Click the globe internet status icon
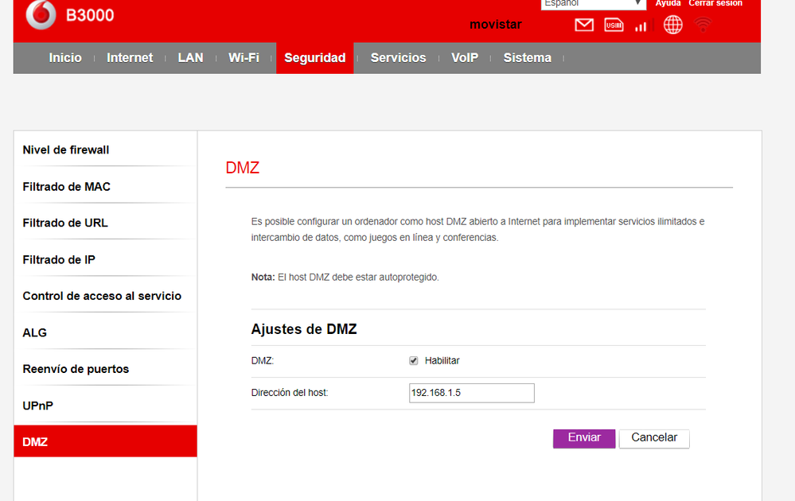The image size is (795, 501). (x=672, y=25)
